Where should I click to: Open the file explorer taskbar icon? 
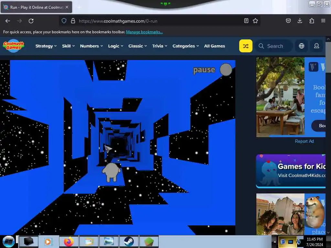pos(89,242)
